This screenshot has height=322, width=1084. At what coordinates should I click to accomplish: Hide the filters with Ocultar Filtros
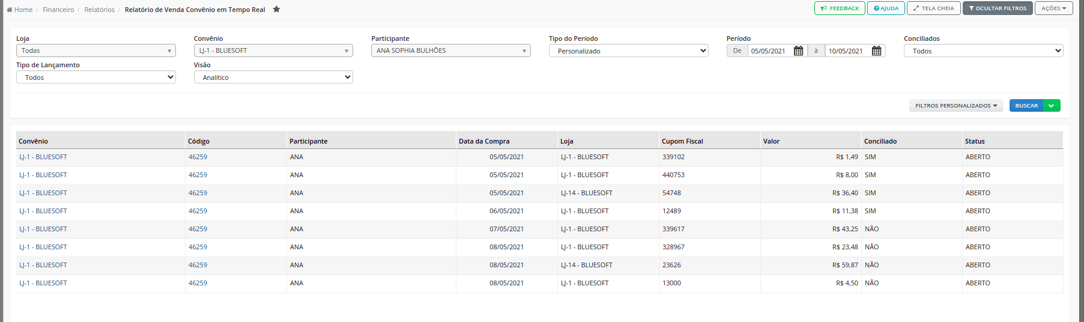pyautogui.click(x=998, y=8)
